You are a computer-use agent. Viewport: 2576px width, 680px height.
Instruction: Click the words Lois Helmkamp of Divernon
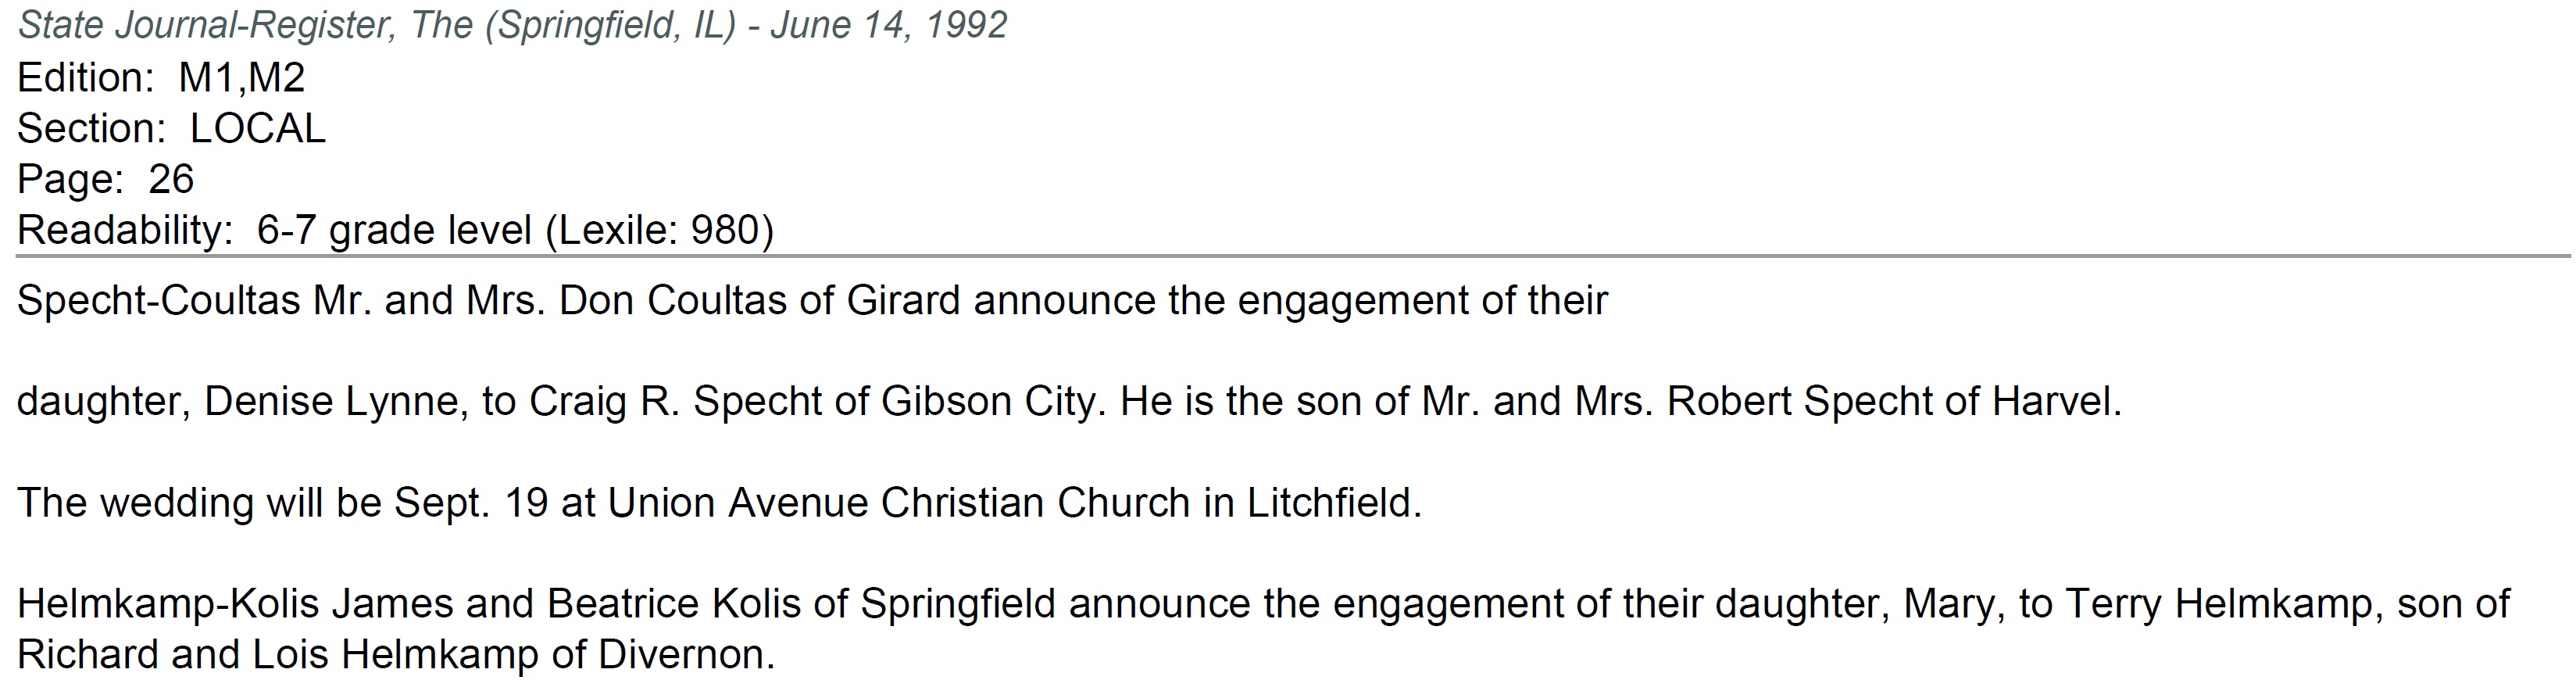[x=513, y=655]
